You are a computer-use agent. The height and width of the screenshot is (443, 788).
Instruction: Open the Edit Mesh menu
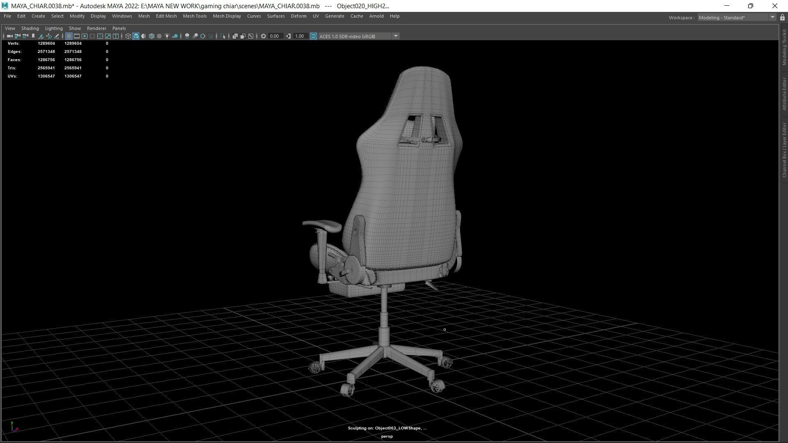tap(166, 16)
